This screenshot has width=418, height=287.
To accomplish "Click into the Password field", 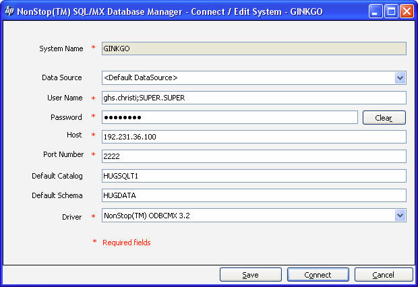I will pyautogui.click(x=229, y=117).
